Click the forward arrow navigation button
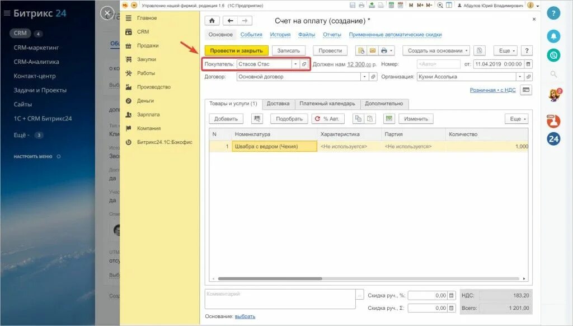The width and height of the screenshot is (573, 326). coord(245,21)
